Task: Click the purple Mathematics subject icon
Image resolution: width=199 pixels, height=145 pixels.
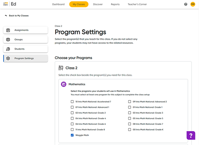Action: coord(64,84)
